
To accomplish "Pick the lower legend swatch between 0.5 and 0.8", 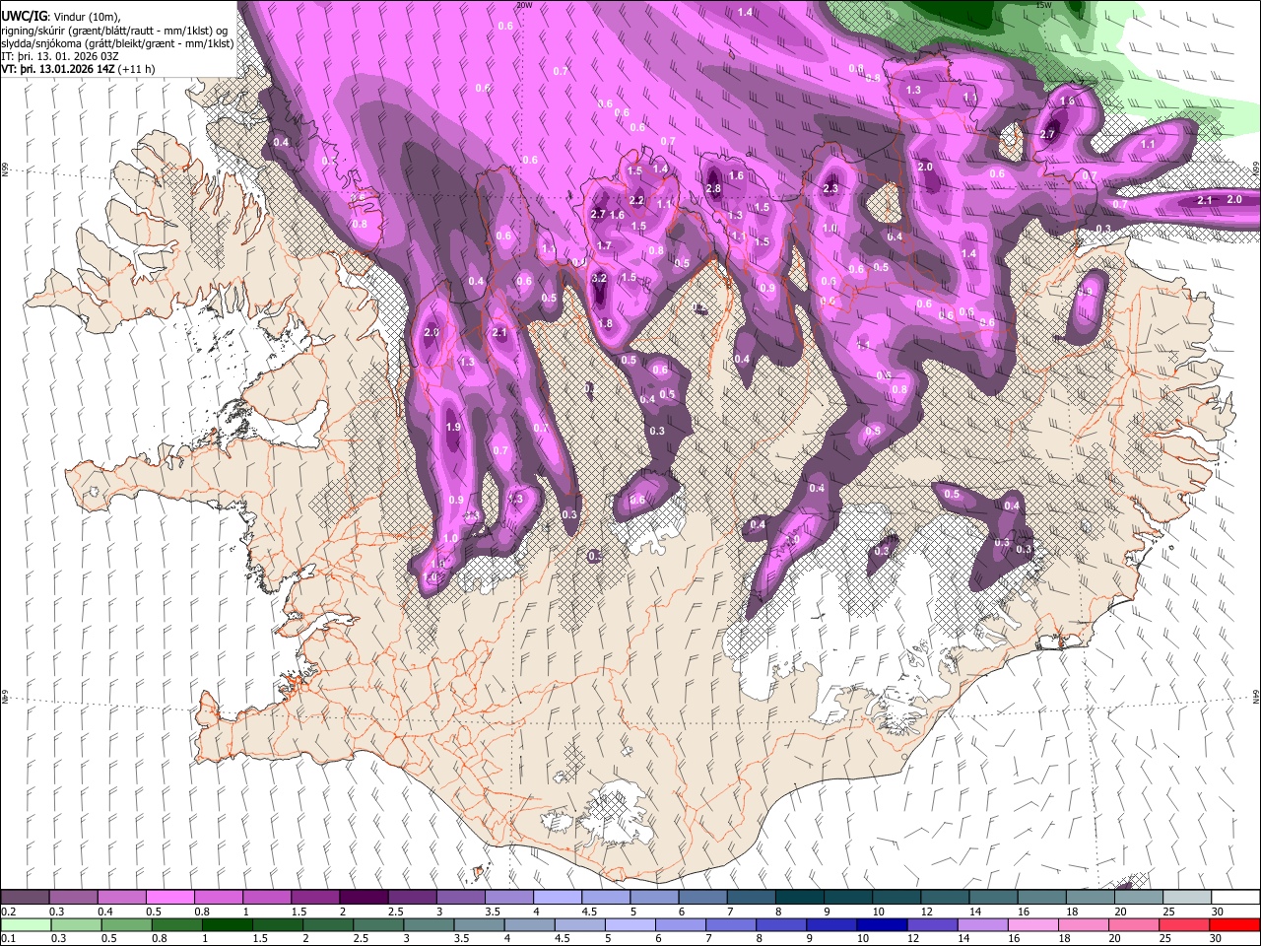I will coord(127,924).
